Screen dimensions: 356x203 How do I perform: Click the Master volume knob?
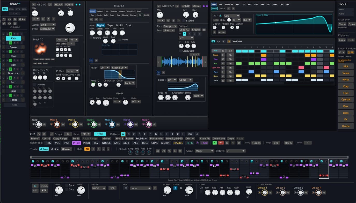(189, 190)
